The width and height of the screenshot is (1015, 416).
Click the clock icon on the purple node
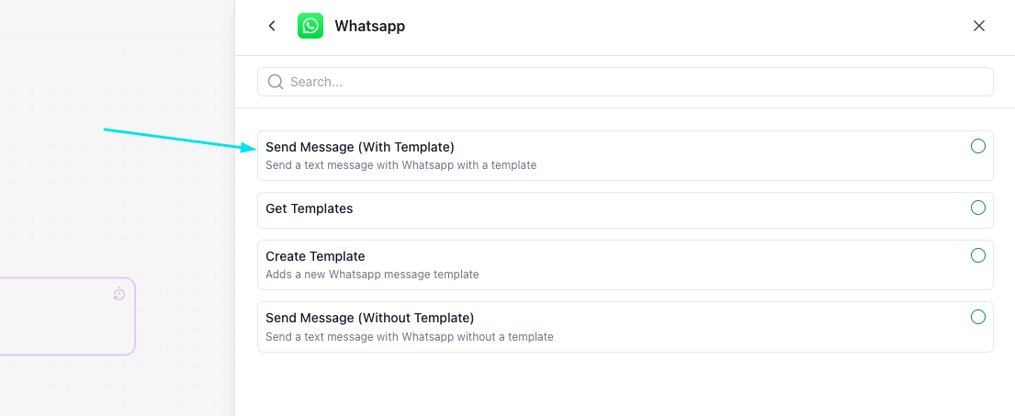click(x=119, y=294)
